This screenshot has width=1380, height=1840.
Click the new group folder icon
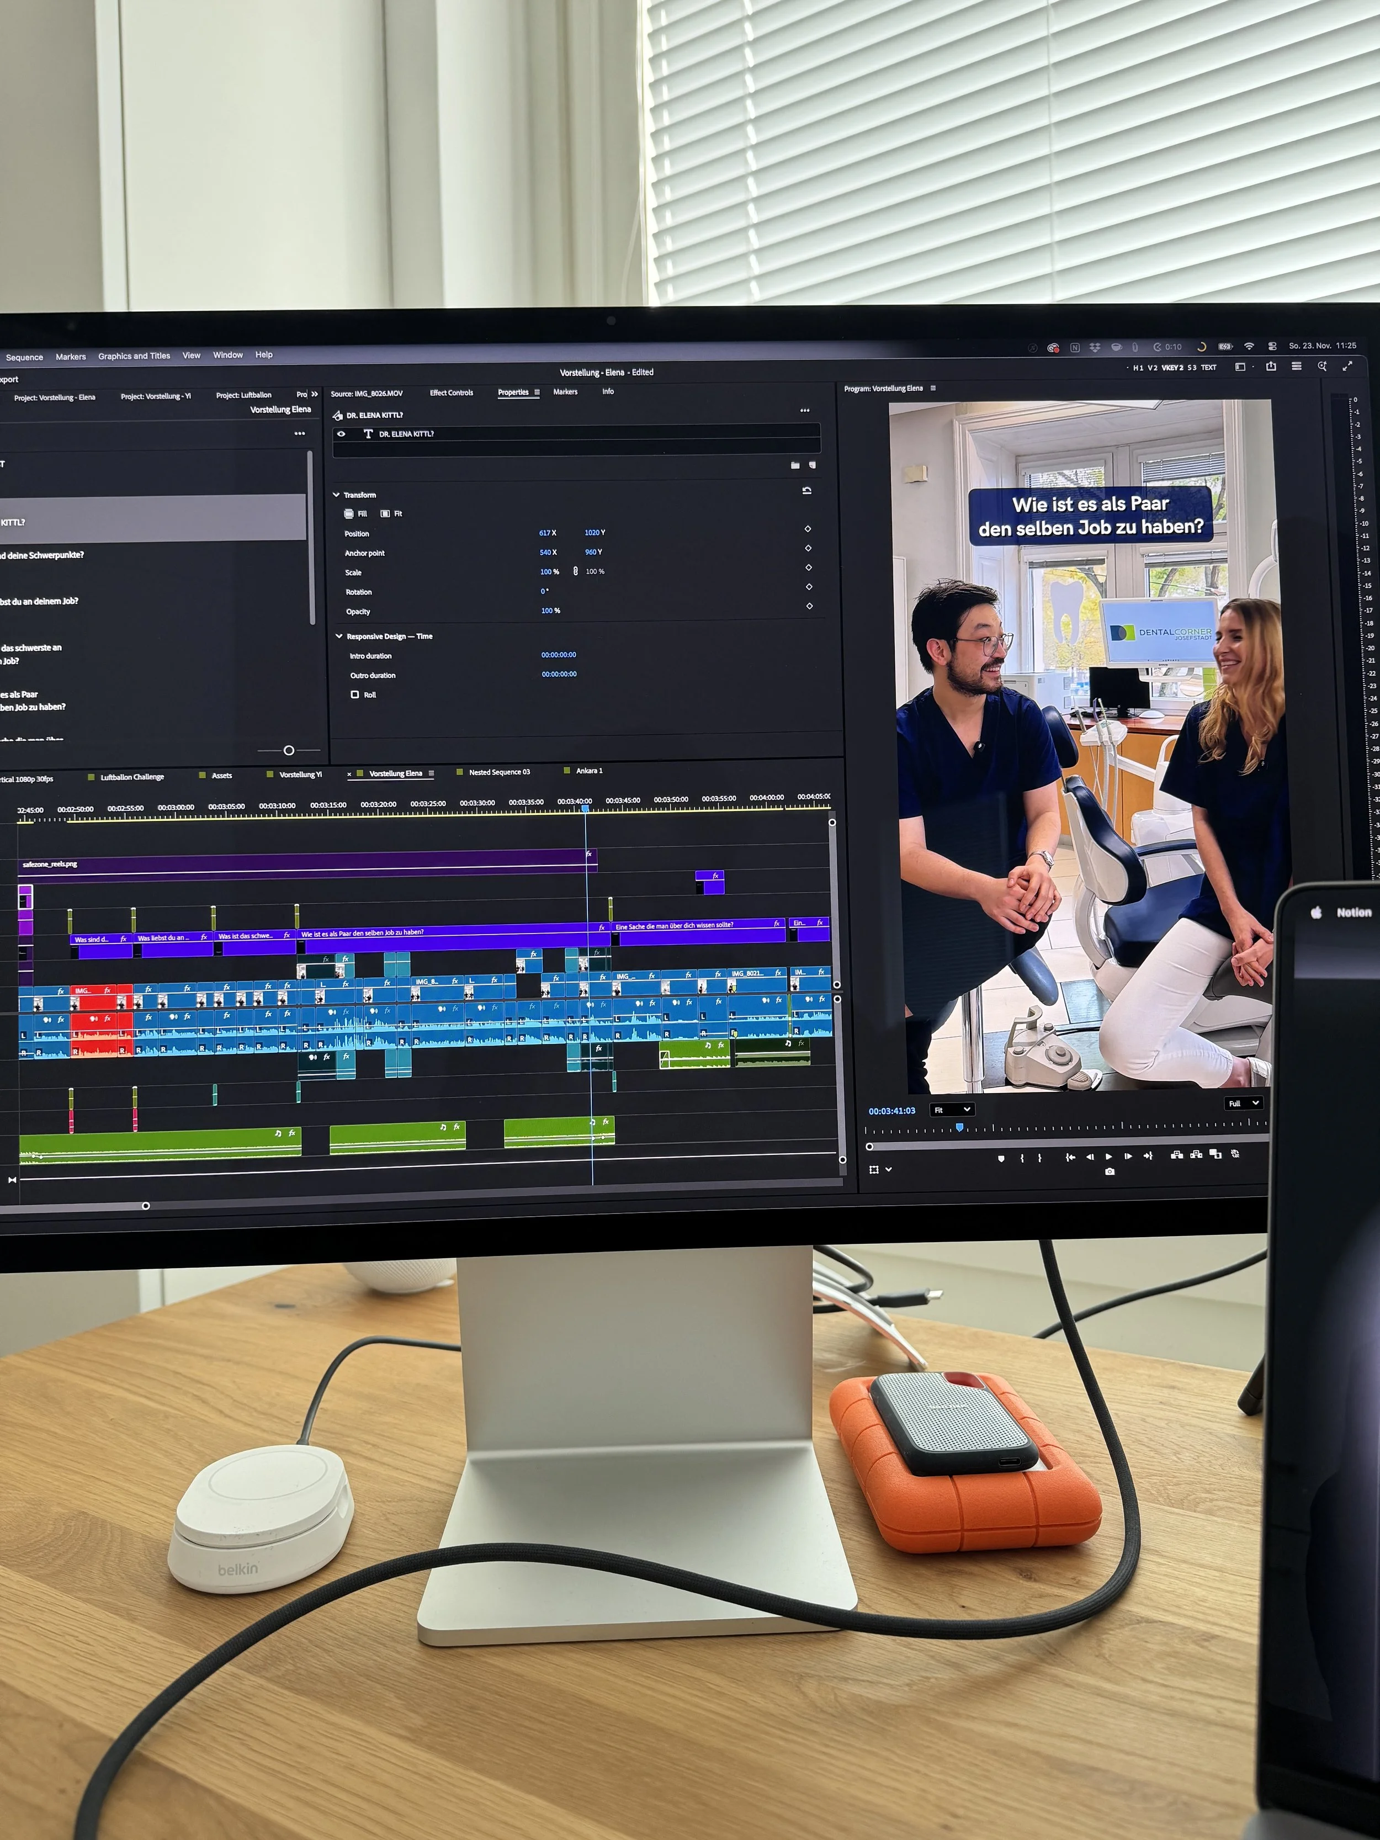coord(795,465)
